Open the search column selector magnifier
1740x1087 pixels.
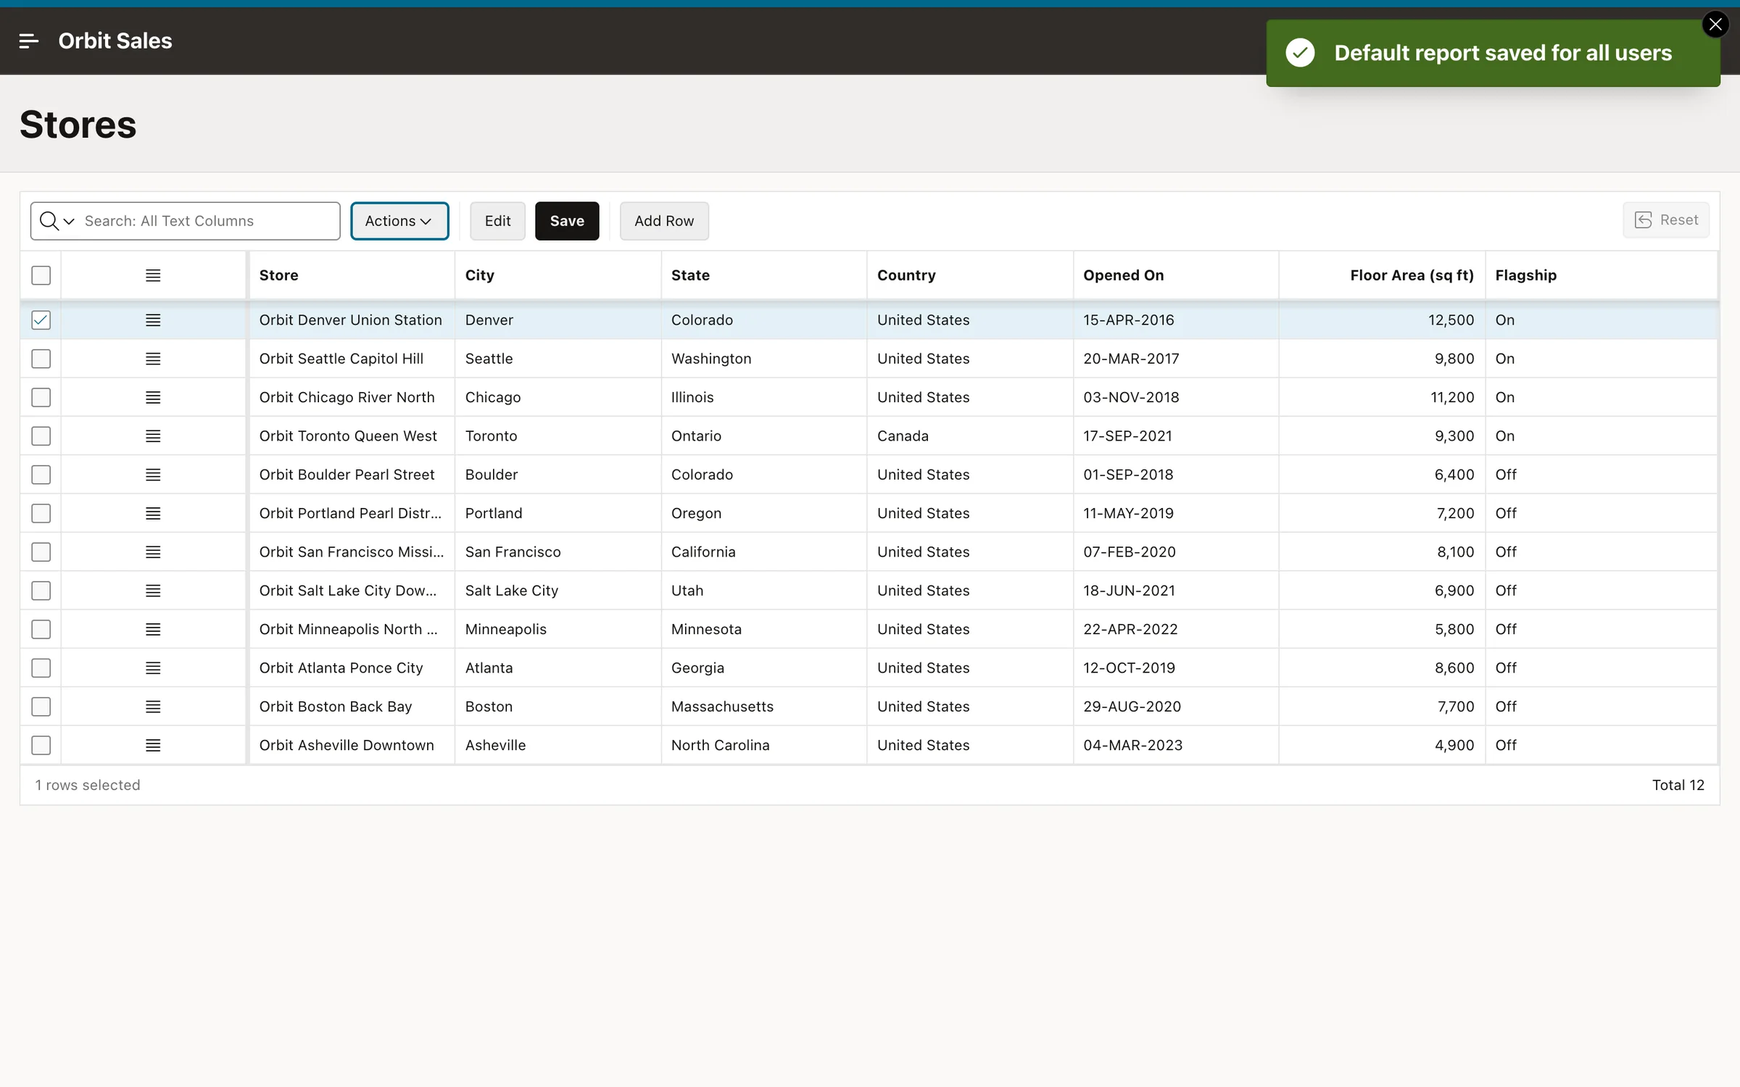pyautogui.click(x=57, y=221)
